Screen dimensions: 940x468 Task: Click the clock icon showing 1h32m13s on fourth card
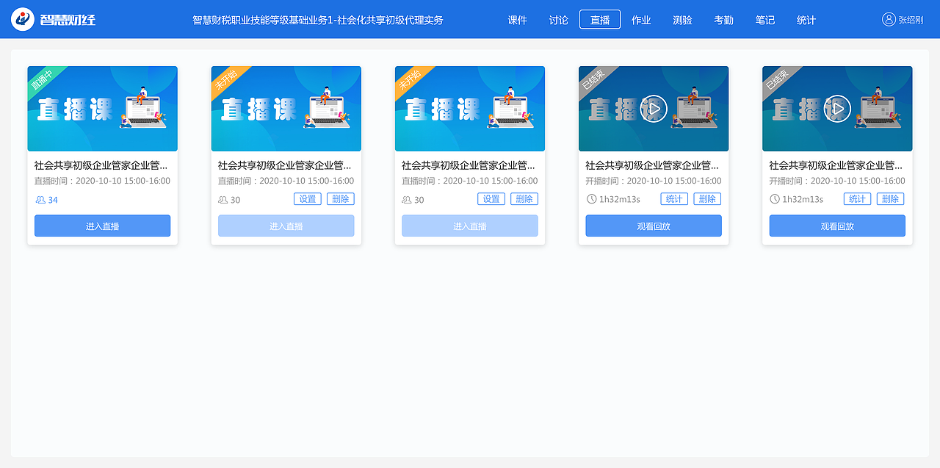point(591,198)
